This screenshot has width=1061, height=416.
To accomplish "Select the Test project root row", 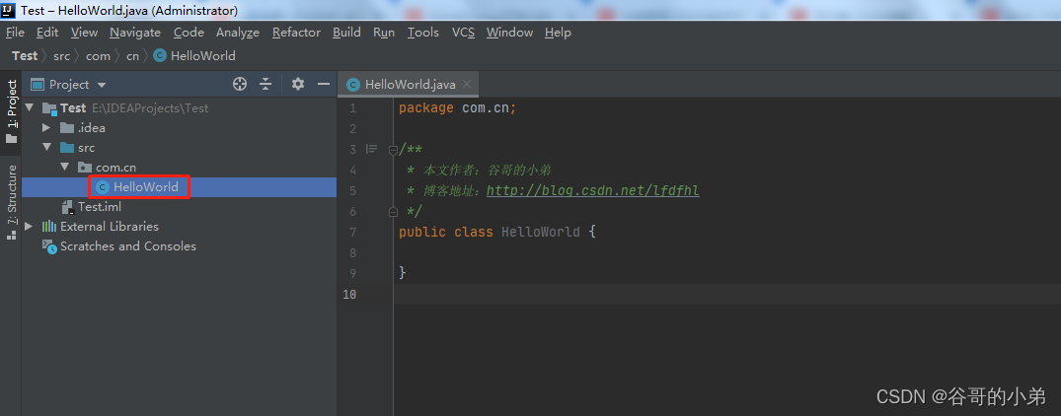I will 179,108.
